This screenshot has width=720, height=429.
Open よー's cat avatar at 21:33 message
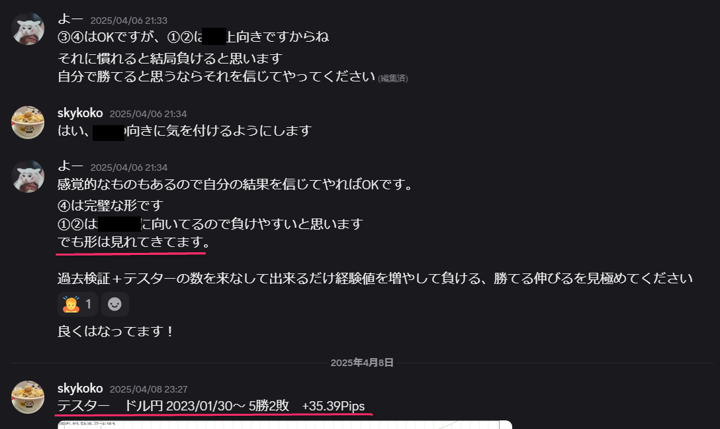[x=28, y=29]
